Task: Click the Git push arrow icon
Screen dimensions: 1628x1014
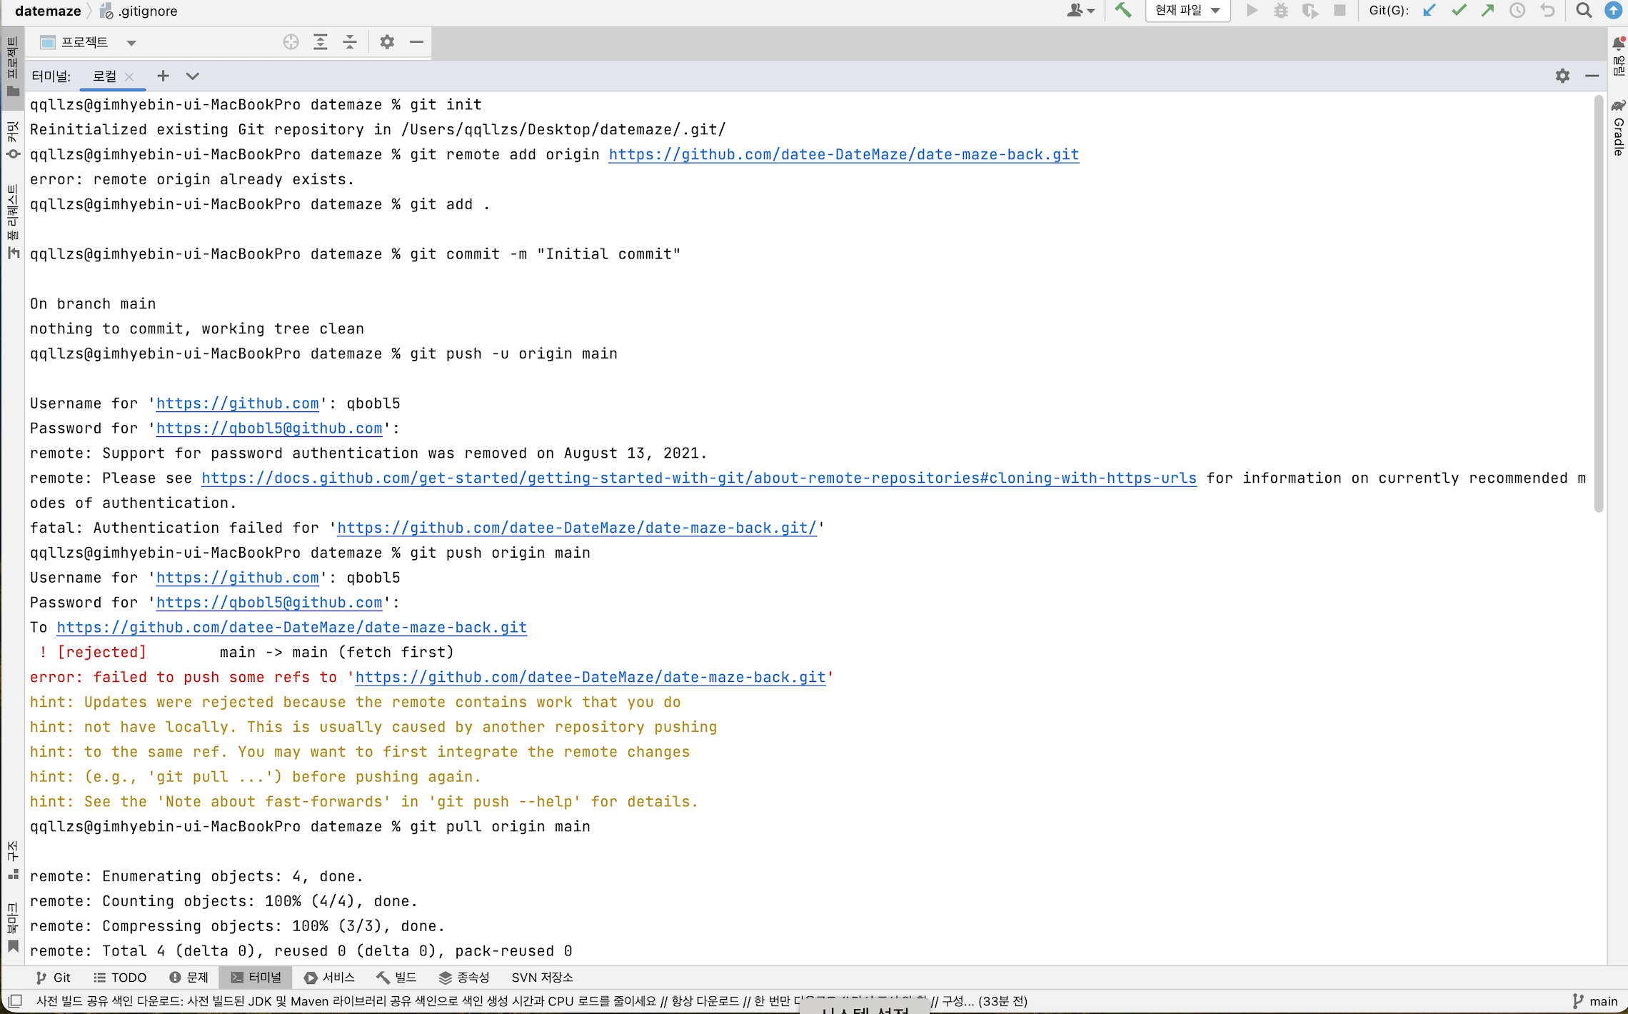Action: tap(1488, 11)
